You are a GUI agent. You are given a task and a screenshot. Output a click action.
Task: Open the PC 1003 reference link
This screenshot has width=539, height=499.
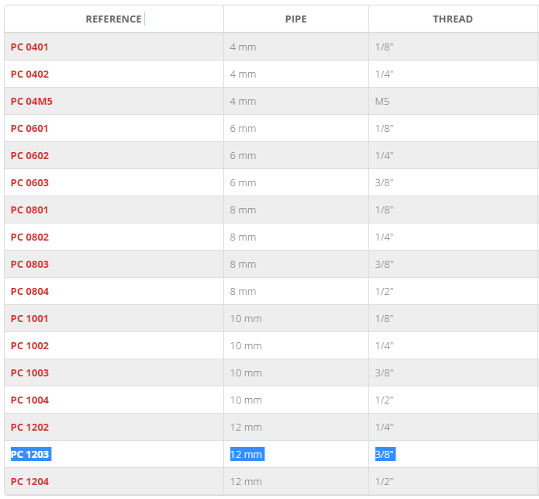[x=30, y=373]
